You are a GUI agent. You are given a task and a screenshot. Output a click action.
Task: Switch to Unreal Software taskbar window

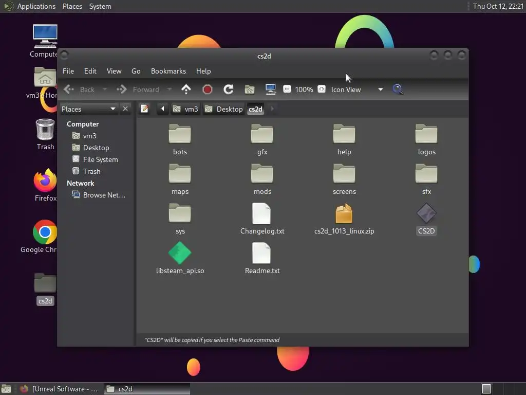tap(60, 389)
